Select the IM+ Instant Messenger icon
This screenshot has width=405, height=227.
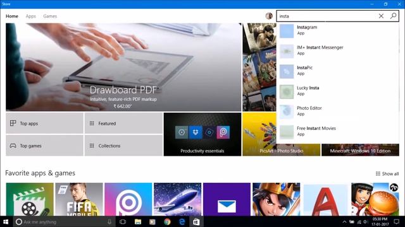click(287, 51)
